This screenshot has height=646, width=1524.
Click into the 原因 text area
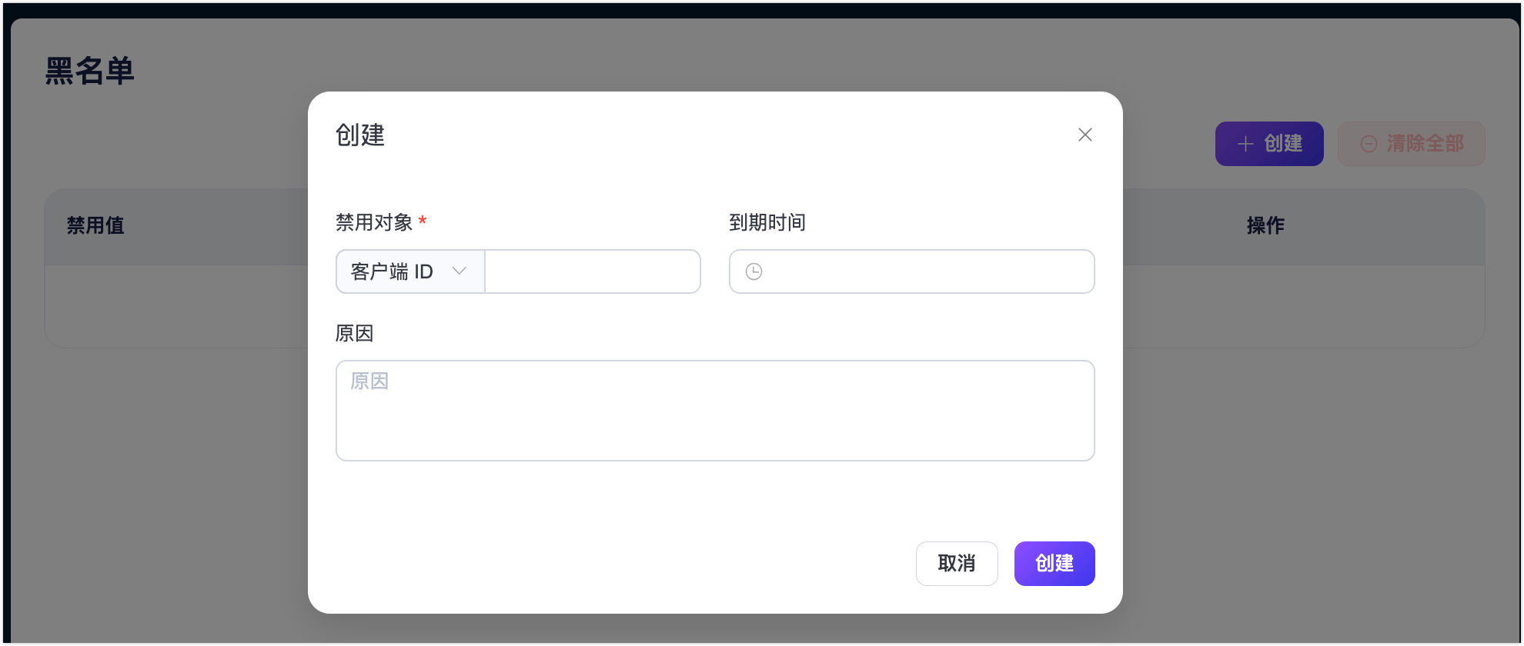pos(714,411)
